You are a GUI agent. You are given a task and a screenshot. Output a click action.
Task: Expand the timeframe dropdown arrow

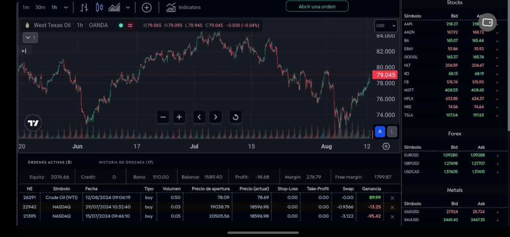coord(66,8)
